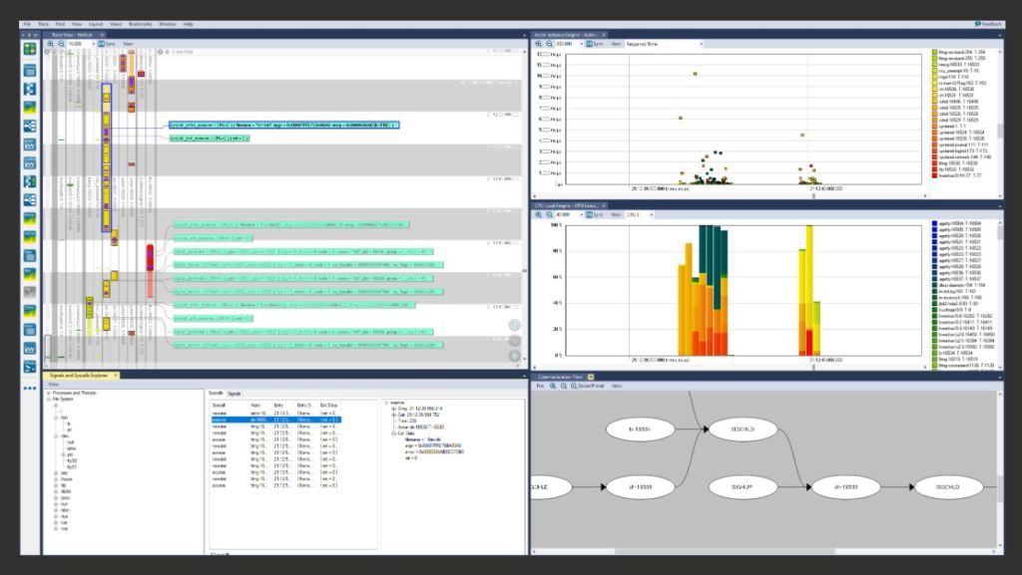The width and height of the screenshot is (1022, 575).
Task: Toggle Sync in the Actor Instance Graphs toolbar
Action: point(594,44)
